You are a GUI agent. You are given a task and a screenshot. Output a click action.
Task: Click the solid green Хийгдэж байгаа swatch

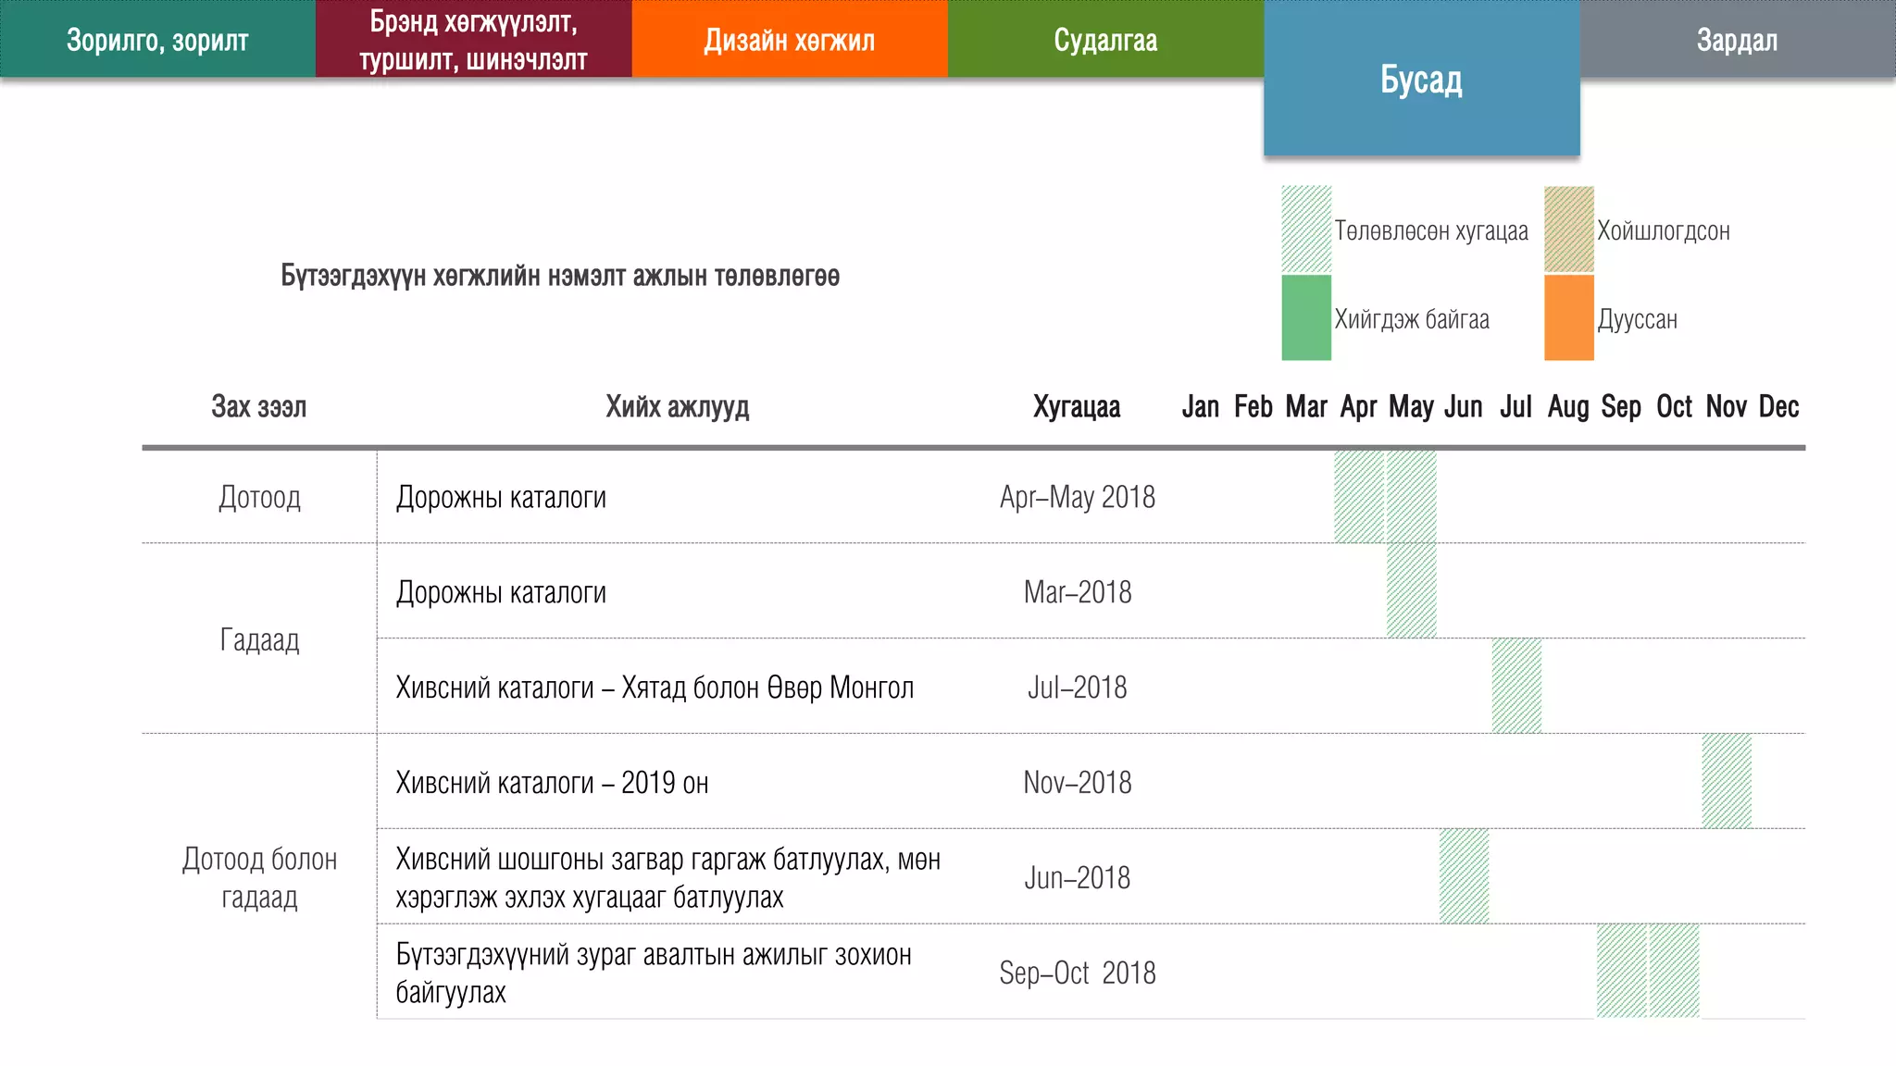pyautogui.click(x=1305, y=317)
